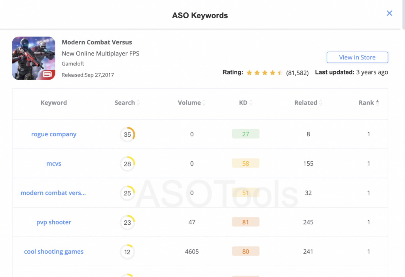Sort table by Search column arrows
Image resolution: width=405 pixels, height=277 pixels.
138,103
